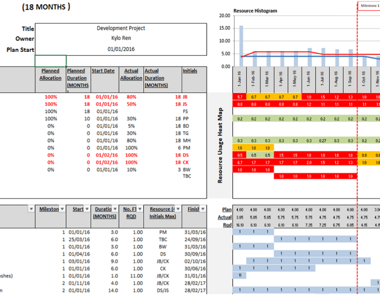The width and height of the screenshot is (380, 297).
Task: Click the red 6.7 heat map cell
Action: click(x=240, y=162)
